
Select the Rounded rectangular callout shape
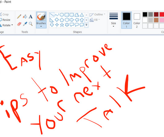pos(72,25)
